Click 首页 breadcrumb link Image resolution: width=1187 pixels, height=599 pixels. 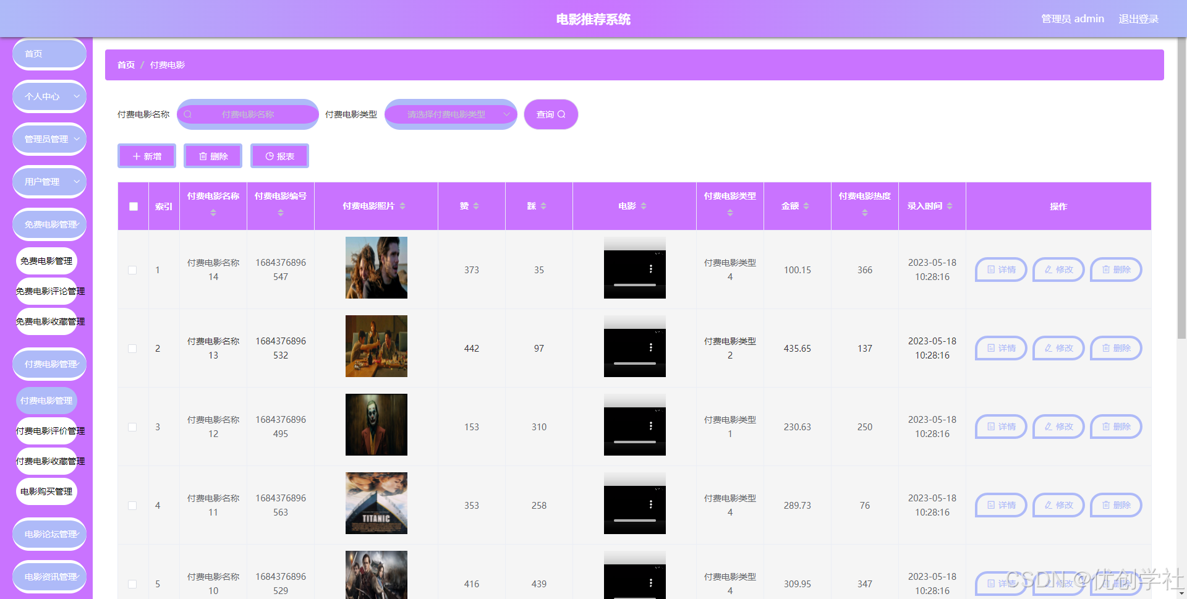click(126, 65)
